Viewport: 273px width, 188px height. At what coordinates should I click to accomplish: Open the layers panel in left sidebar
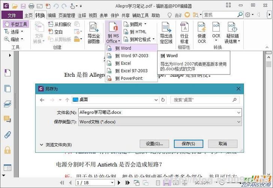click(x=7, y=104)
